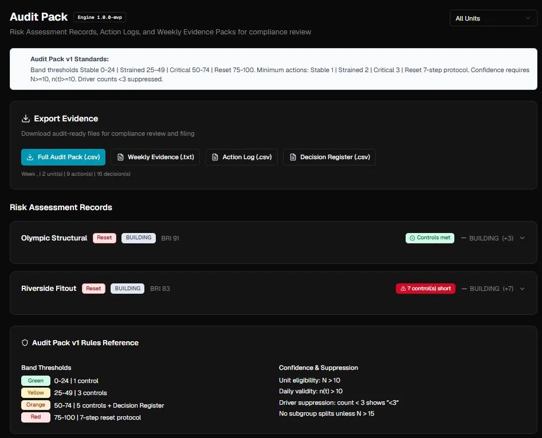
Task: Export the Weekly Evidence (.txt) file
Action: pyautogui.click(x=155, y=157)
